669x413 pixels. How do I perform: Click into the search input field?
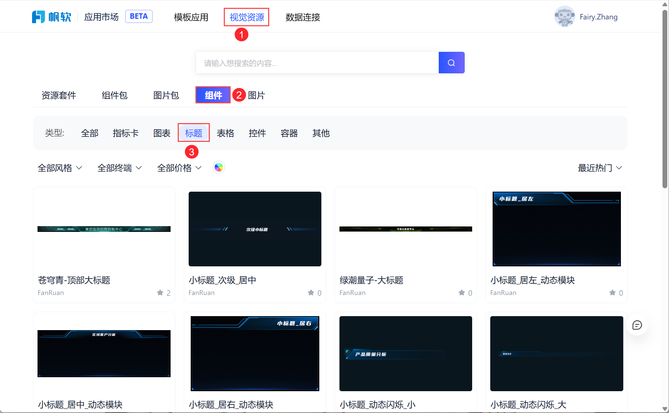coord(317,63)
